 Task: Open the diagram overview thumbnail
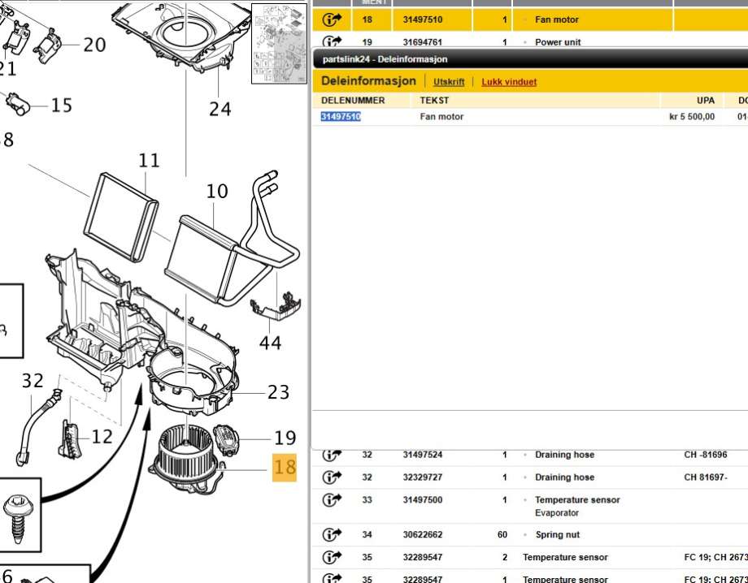click(x=279, y=43)
